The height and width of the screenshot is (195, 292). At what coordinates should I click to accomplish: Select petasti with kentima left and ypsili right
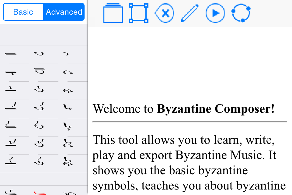coord(39,143)
